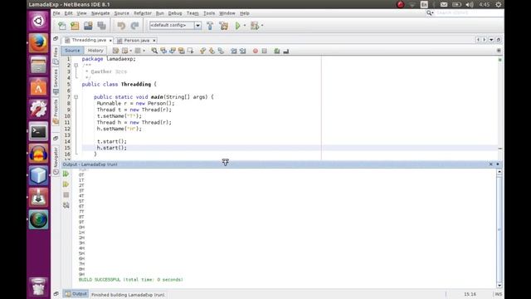This screenshot has width=531, height=299.
Task: Open the Services side panel
Action: click(56, 81)
